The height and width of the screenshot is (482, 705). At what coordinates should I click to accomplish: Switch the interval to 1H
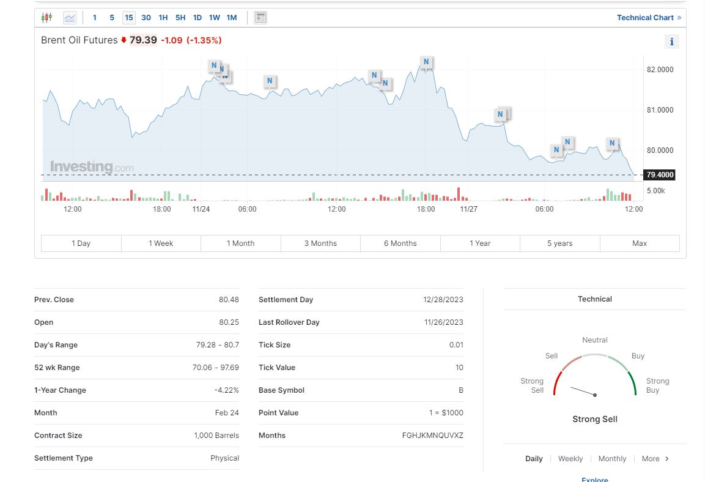pos(163,18)
